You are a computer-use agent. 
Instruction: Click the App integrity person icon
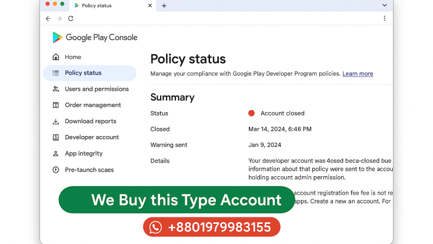tap(56, 153)
